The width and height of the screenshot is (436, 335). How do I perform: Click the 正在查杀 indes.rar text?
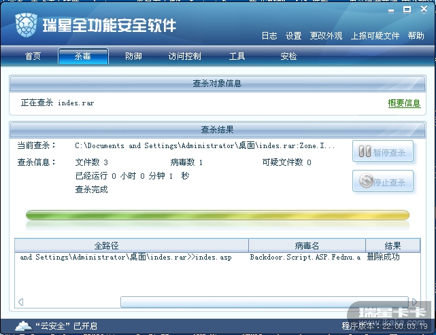[x=57, y=103]
